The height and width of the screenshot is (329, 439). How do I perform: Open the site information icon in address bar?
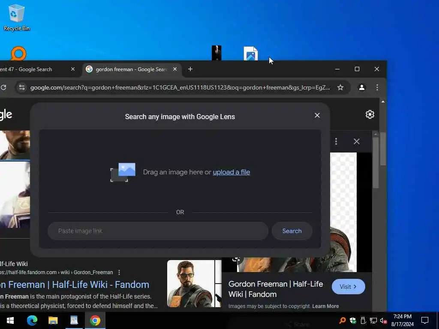coord(22,87)
